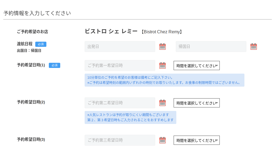The width and height of the screenshot is (274, 154).
Task: Expand time dropdown for 予約希望日時(3)
Action: click(x=197, y=140)
